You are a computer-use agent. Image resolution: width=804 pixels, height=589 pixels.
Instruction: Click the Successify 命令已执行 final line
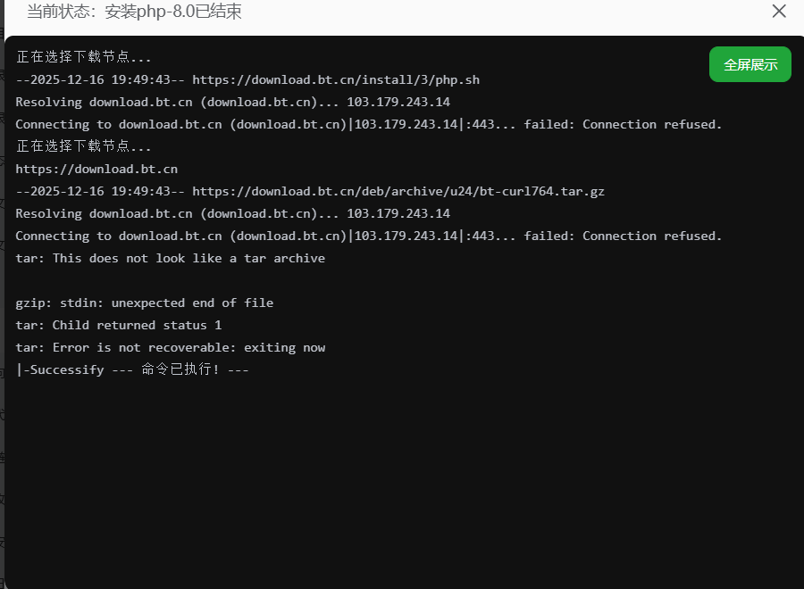[132, 369]
